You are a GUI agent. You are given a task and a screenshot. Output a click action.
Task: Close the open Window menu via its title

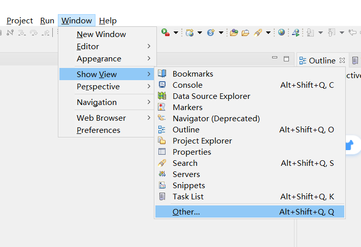[x=77, y=21]
